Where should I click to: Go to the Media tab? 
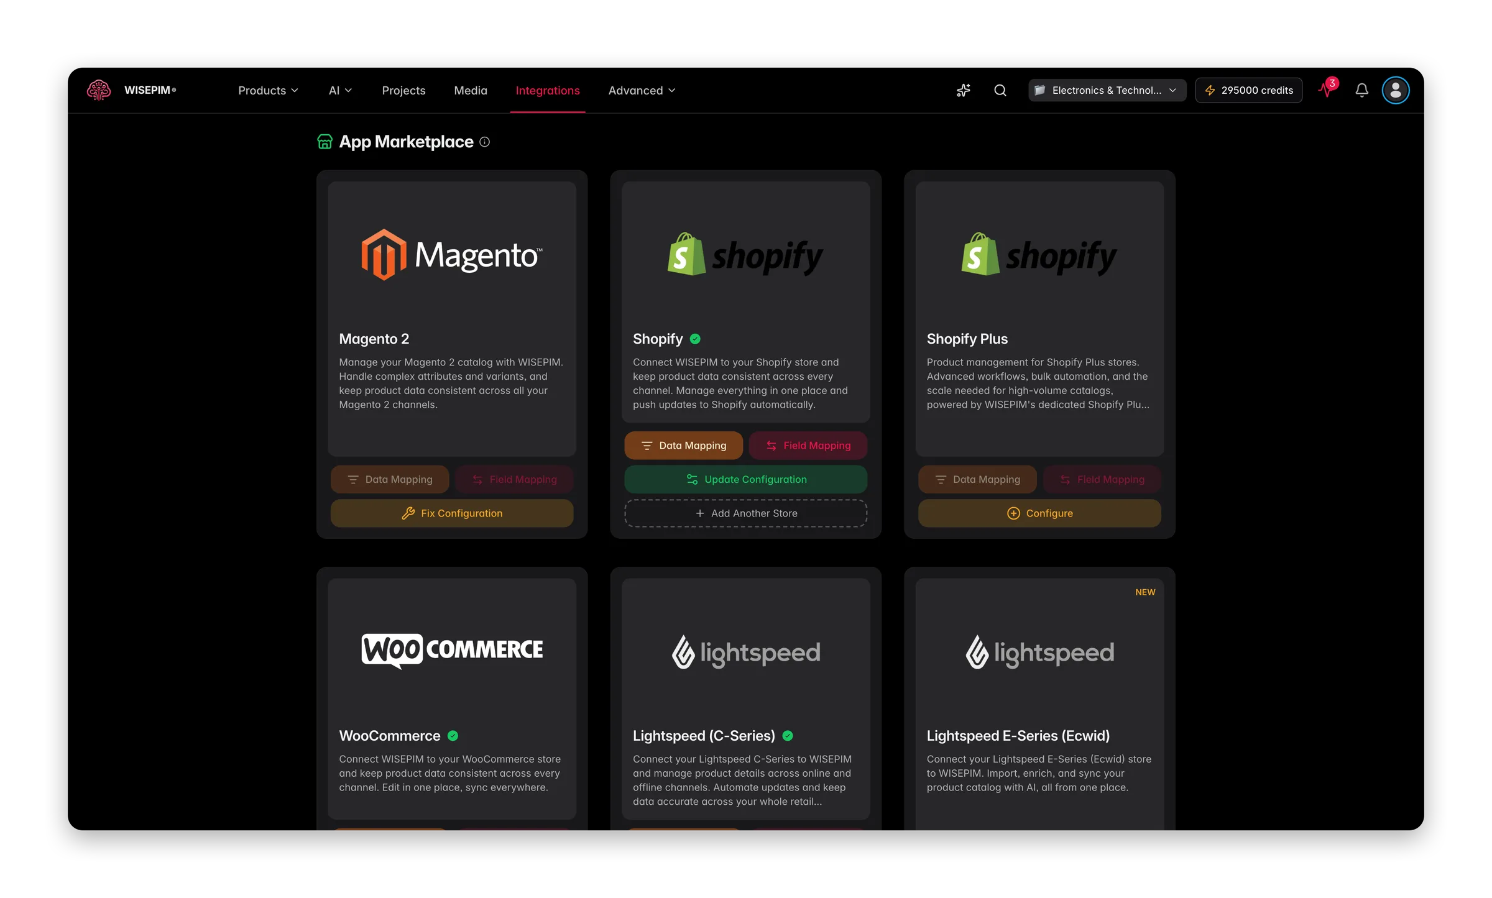471,90
